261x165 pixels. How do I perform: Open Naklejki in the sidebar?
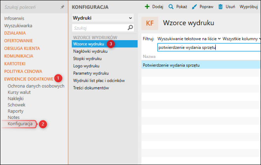(x=16, y=98)
